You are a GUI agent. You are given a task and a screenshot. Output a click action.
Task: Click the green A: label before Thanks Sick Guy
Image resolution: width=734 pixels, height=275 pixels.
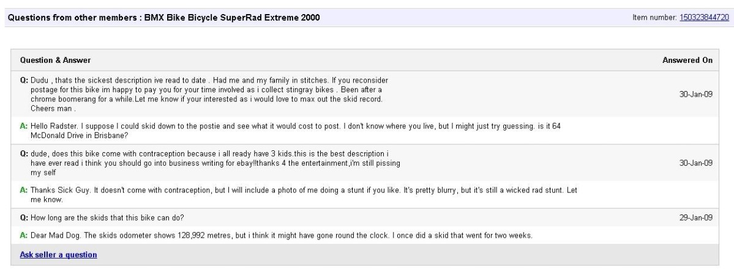click(24, 190)
